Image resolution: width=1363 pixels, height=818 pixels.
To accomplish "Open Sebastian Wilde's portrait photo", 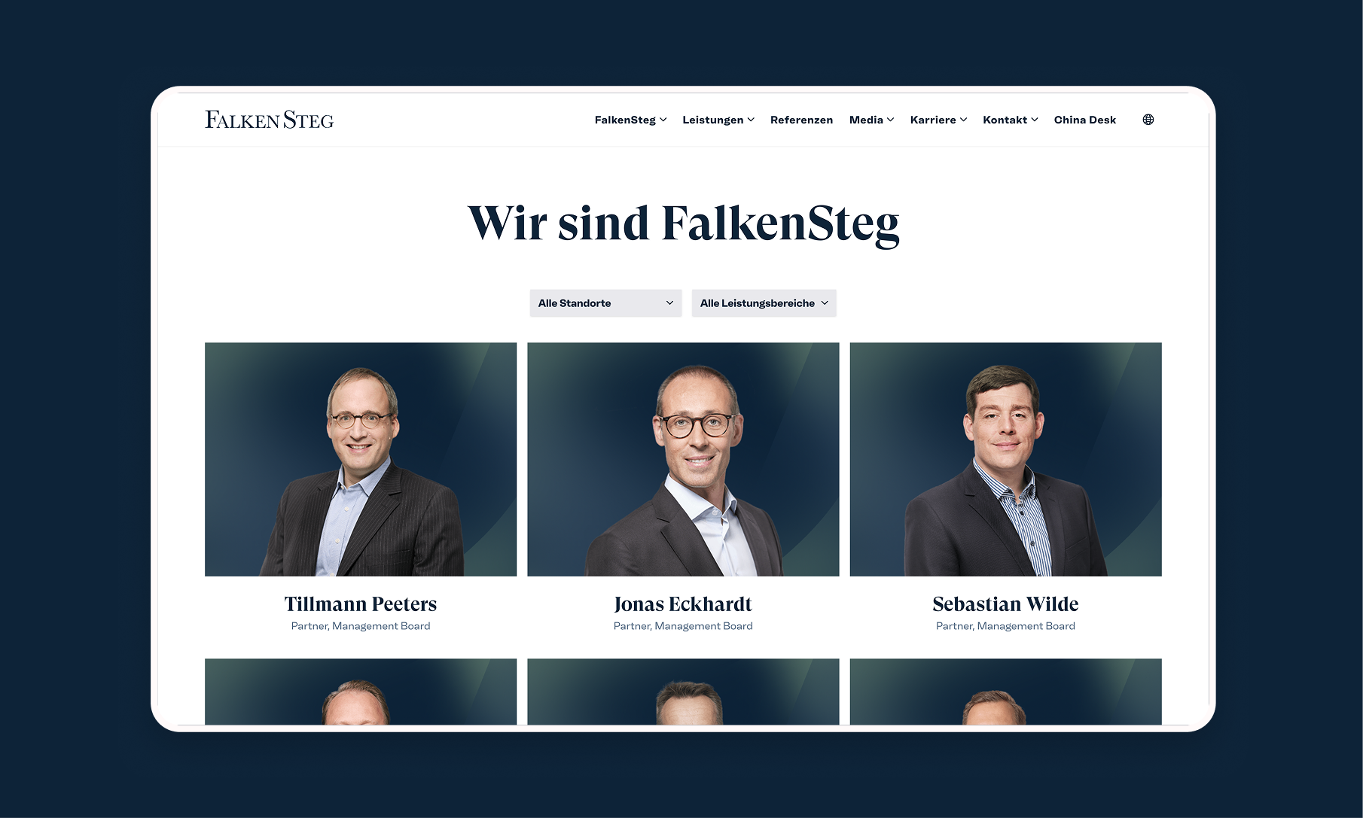I will (1005, 460).
